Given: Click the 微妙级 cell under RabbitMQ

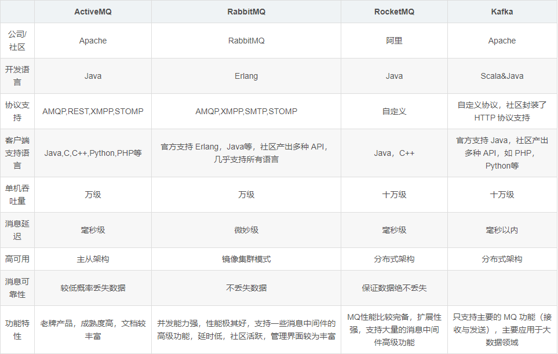Looking at the screenshot, I should click(x=246, y=230).
